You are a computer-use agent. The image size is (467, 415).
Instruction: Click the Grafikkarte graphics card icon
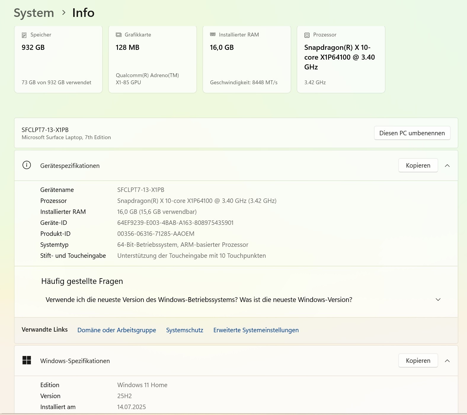119,35
